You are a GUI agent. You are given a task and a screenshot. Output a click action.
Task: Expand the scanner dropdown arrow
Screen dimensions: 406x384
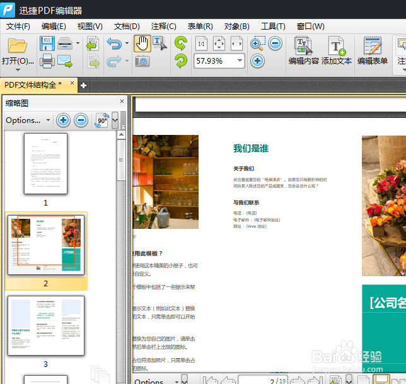pos(78,44)
